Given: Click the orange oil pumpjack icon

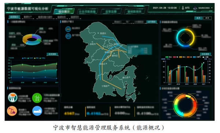Looking at the screenshot, I should pos(12,111).
